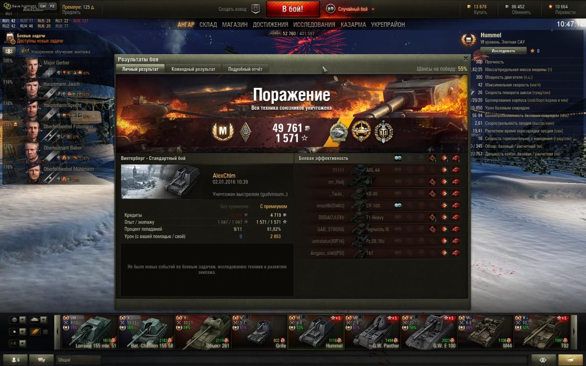This screenshot has width=586, height=366.
Task: Tick the checkbox beside the orange-stripe filter
Action: pos(45,332)
